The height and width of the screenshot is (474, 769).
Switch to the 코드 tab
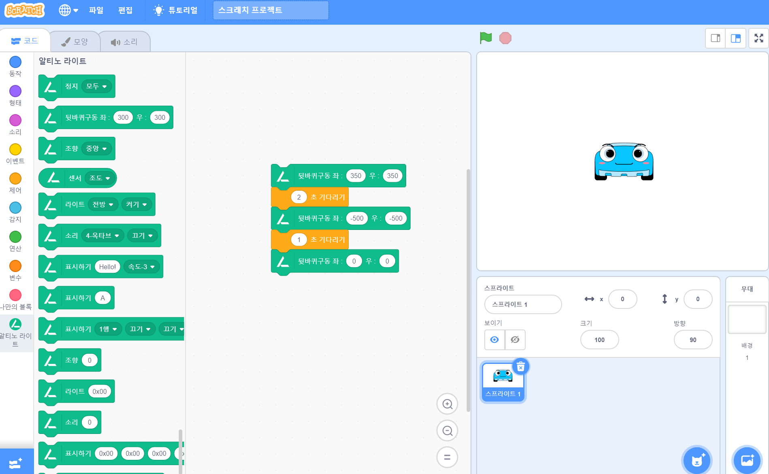tap(25, 41)
